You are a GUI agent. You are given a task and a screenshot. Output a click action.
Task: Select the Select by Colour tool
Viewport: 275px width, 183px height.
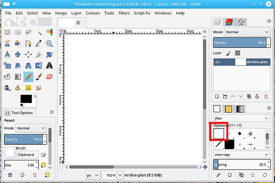click(49, 32)
